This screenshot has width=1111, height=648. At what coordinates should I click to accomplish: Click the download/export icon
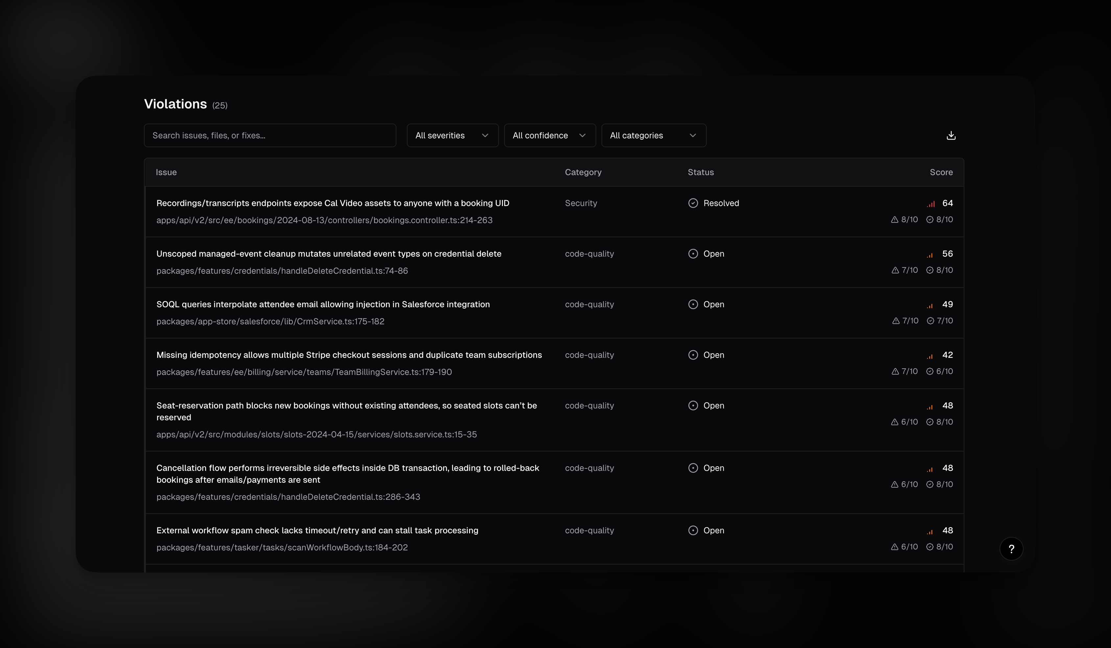[x=951, y=135]
